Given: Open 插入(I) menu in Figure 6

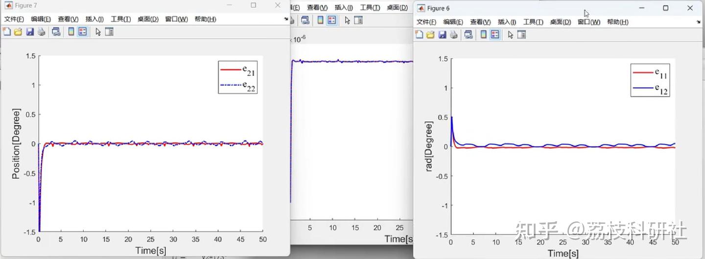Looking at the screenshot, I should click(507, 22).
